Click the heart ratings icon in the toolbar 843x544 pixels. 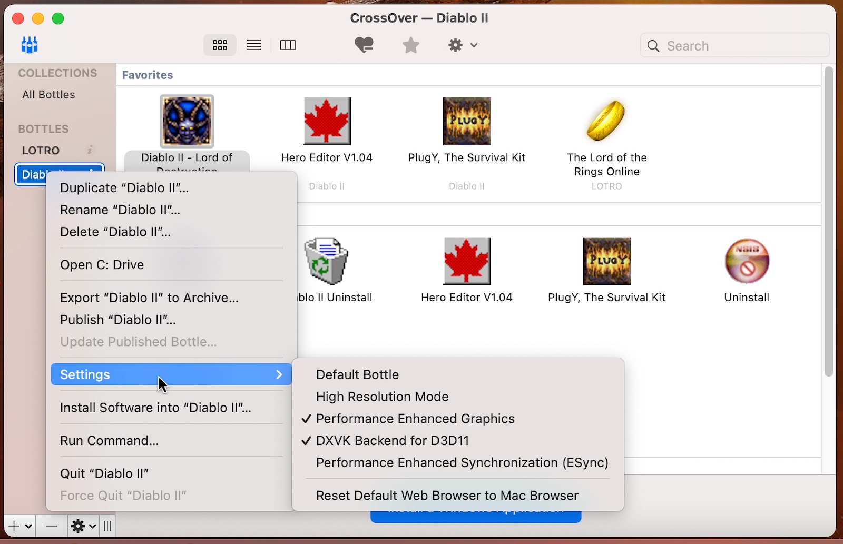[364, 45]
